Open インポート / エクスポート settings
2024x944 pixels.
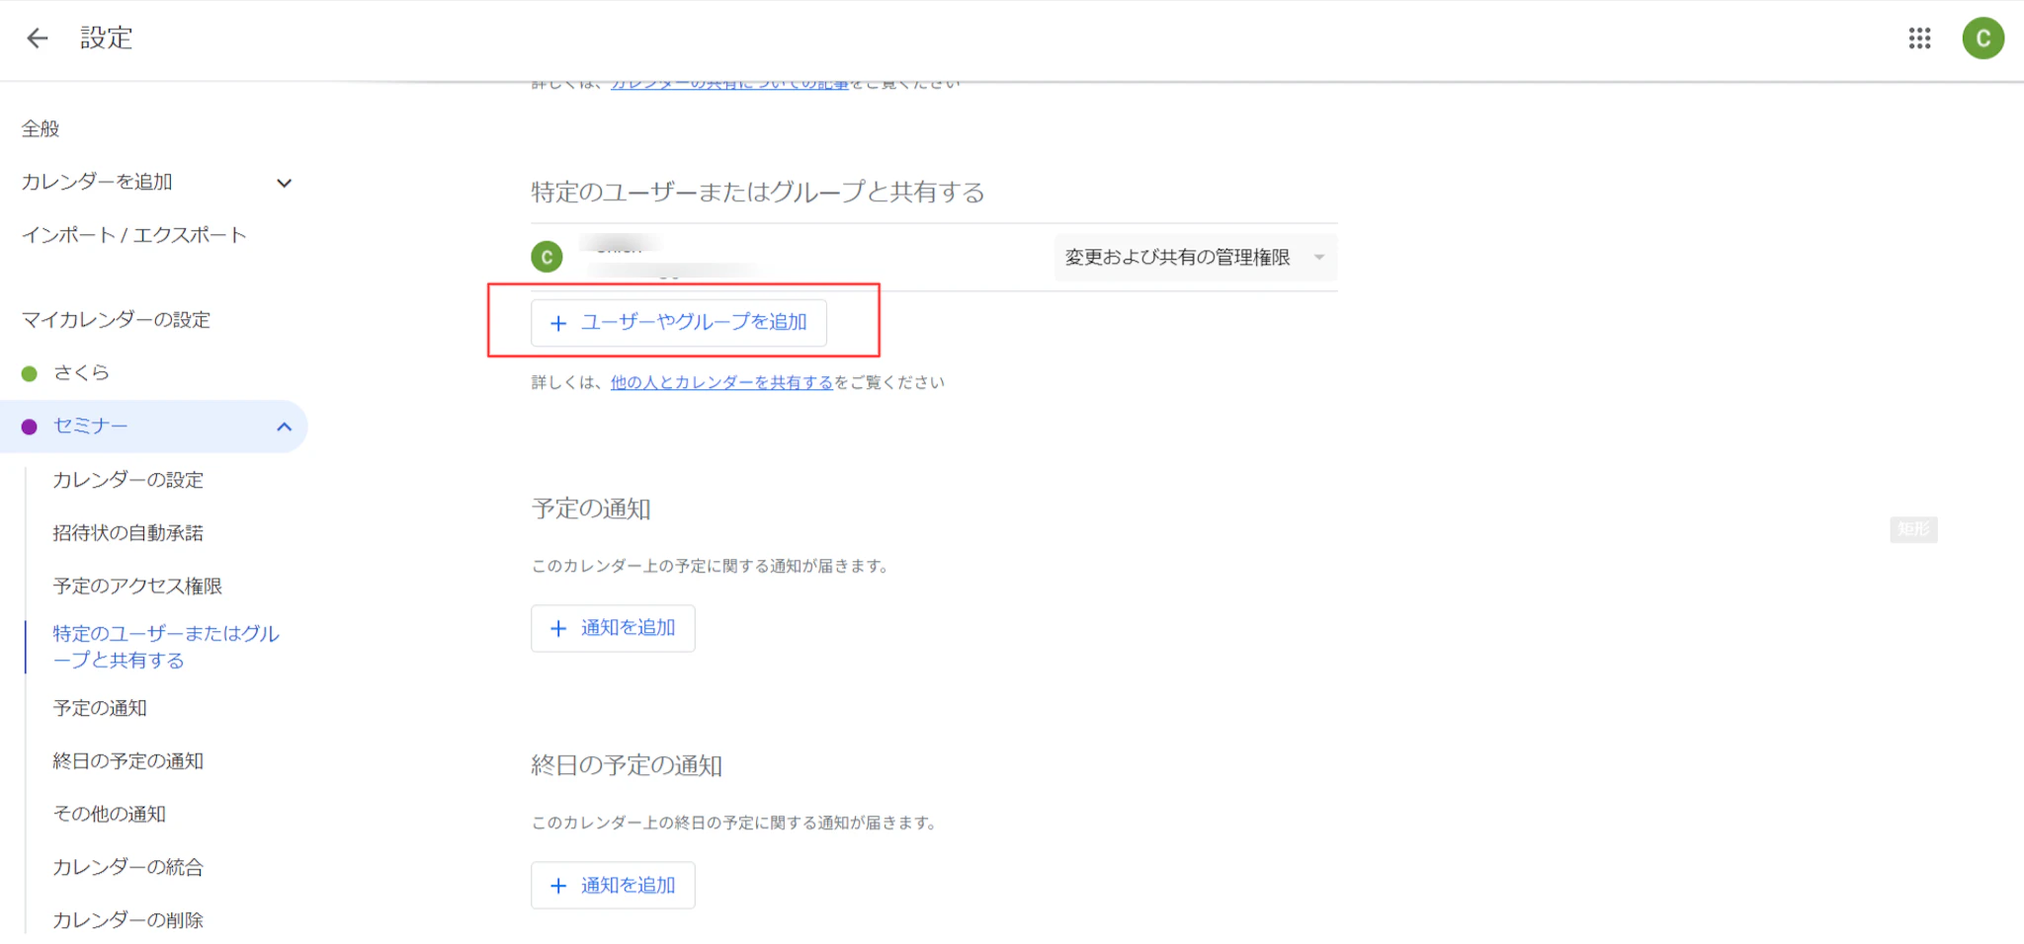coord(133,235)
